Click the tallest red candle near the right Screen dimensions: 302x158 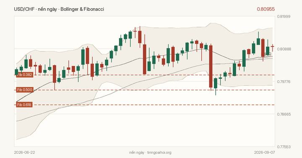[x=211, y=66]
